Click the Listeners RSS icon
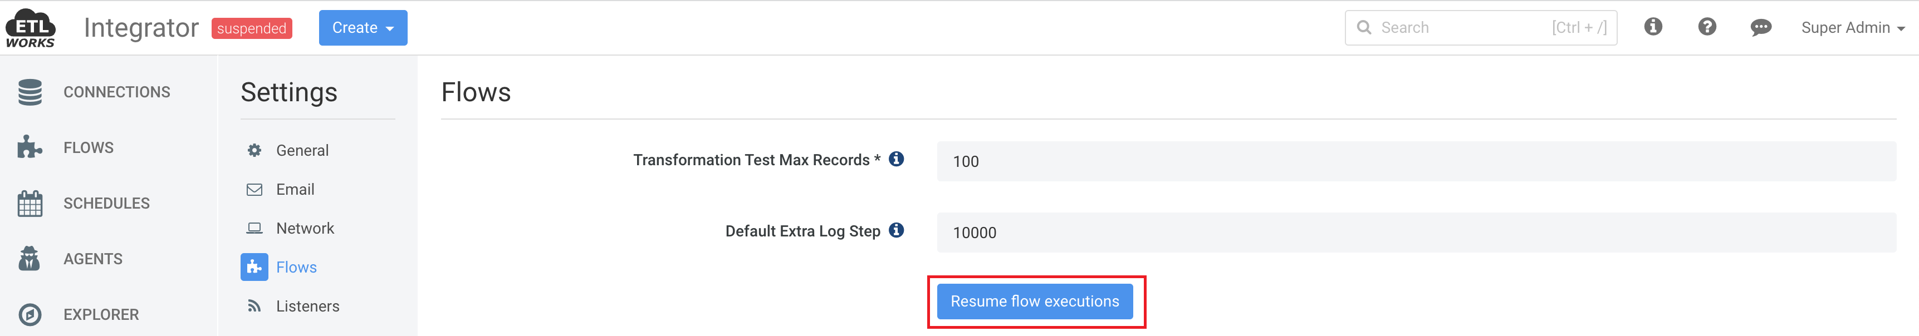This screenshot has width=1919, height=336. click(254, 307)
